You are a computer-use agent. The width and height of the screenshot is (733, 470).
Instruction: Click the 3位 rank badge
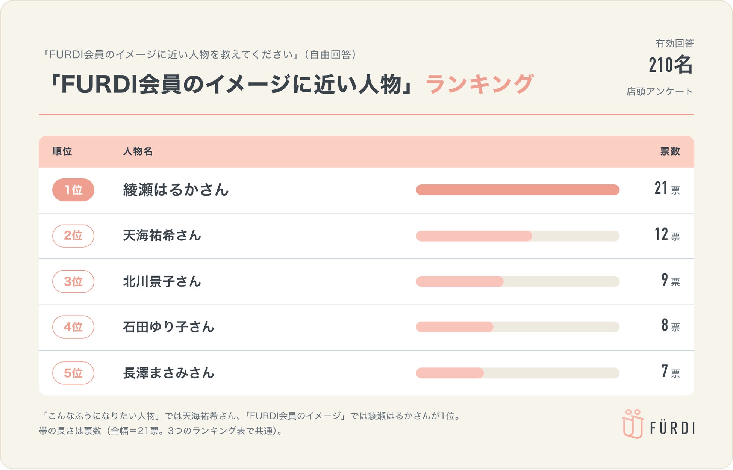[73, 281]
